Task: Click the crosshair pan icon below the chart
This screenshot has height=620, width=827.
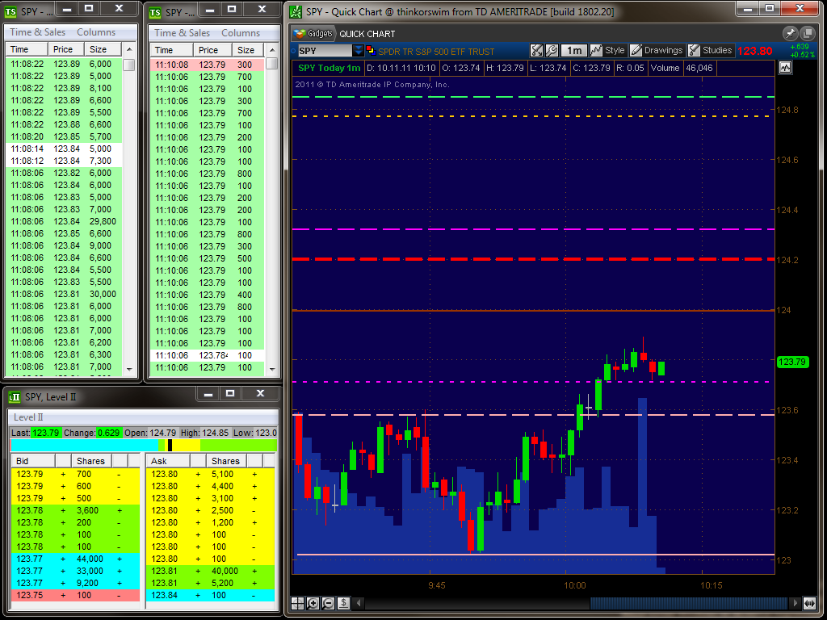Action: click(x=297, y=603)
